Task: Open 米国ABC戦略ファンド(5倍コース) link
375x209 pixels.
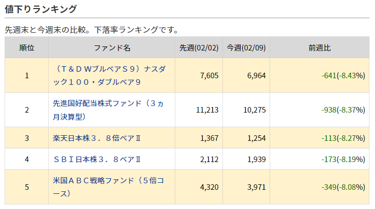Action: coord(108,187)
